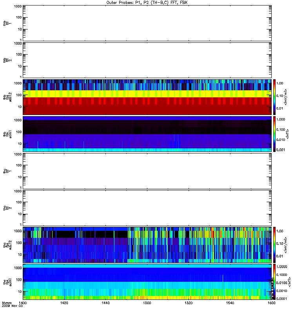Click the '1600' time axis label
The image size is (294, 314).
point(271,303)
